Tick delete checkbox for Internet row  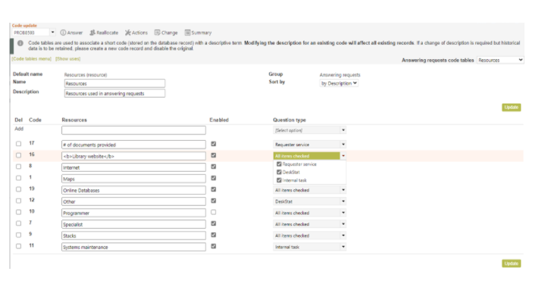point(18,167)
